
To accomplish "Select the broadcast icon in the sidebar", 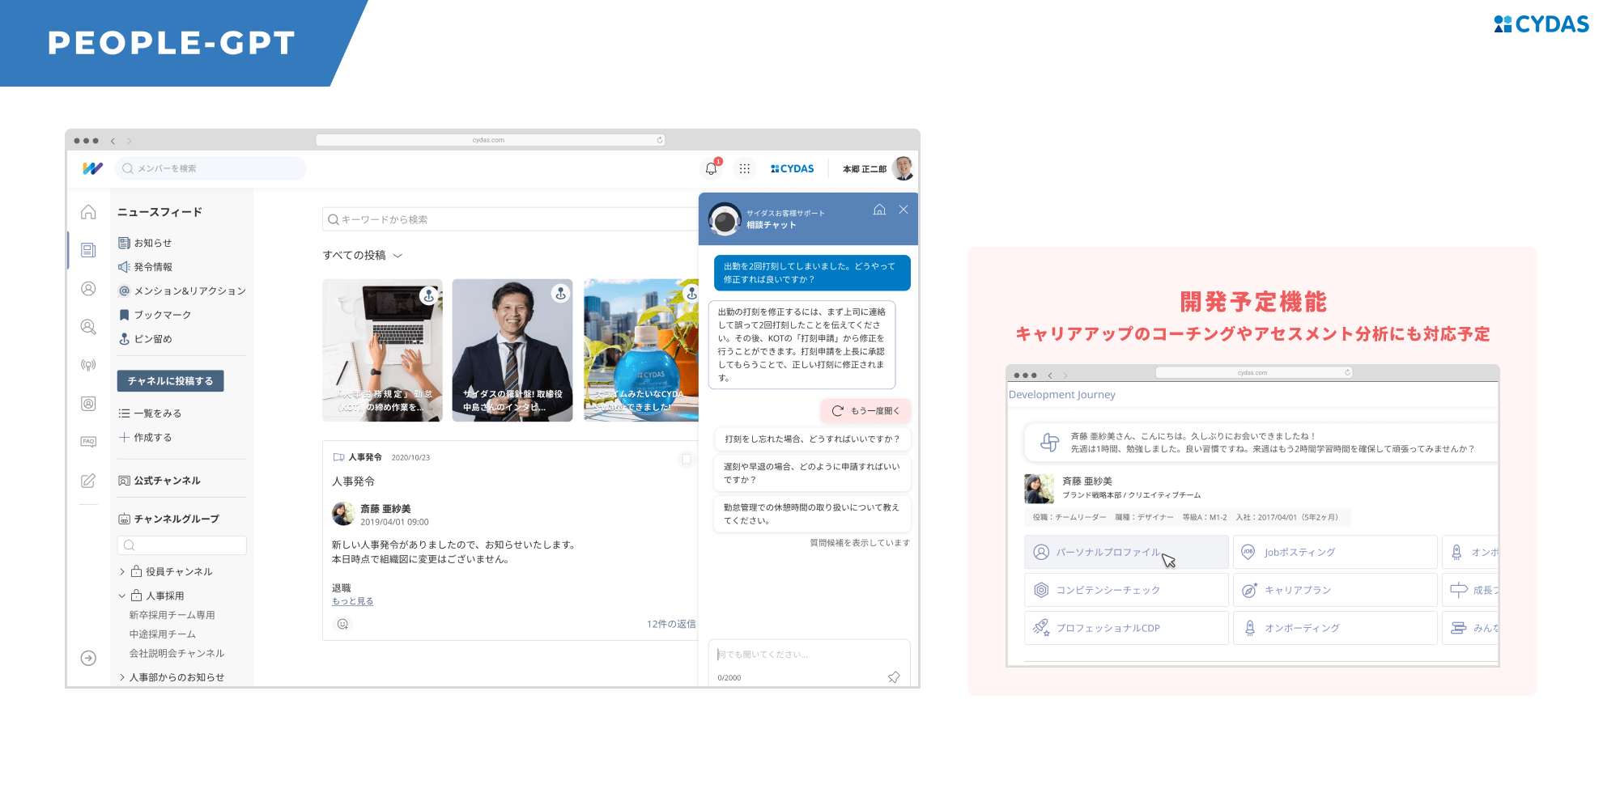I will pyautogui.click(x=88, y=364).
